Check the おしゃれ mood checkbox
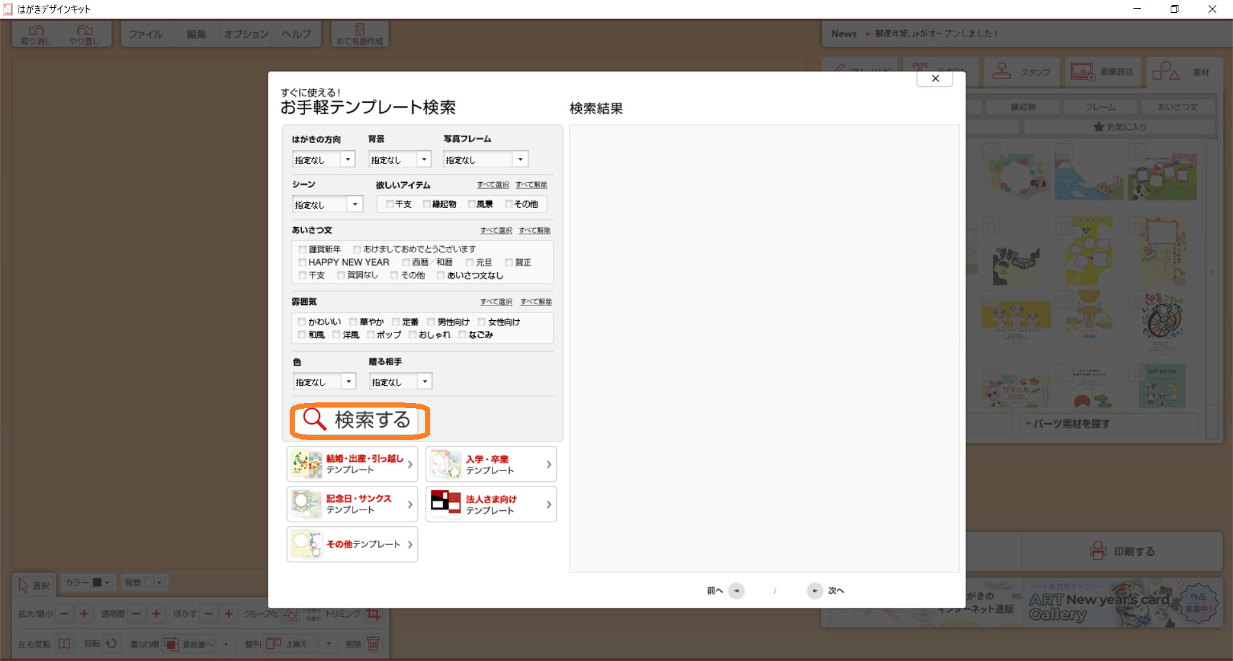1233x661 pixels. click(412, 335)
